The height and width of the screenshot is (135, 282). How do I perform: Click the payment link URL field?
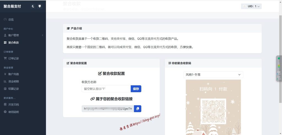click(x=108, y=109)
